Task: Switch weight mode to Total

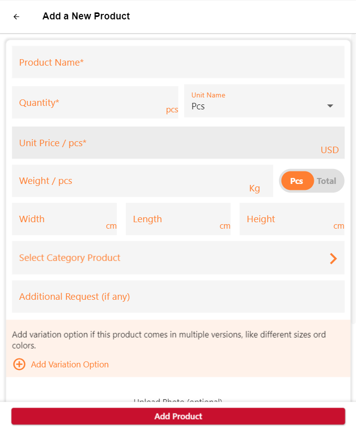Action: tap(327, 181)
